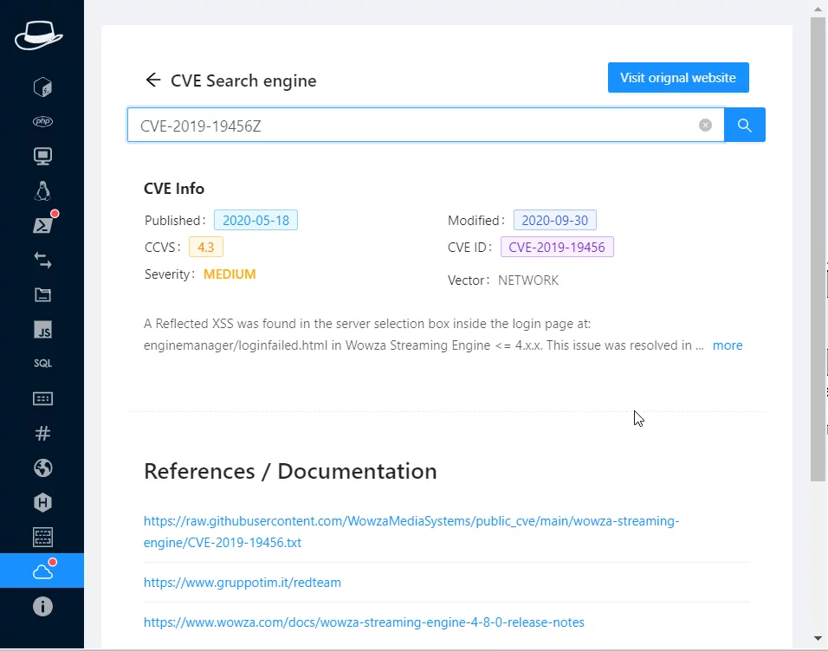
Task: Click the globe sidebar icon
Action: [42, 468]
